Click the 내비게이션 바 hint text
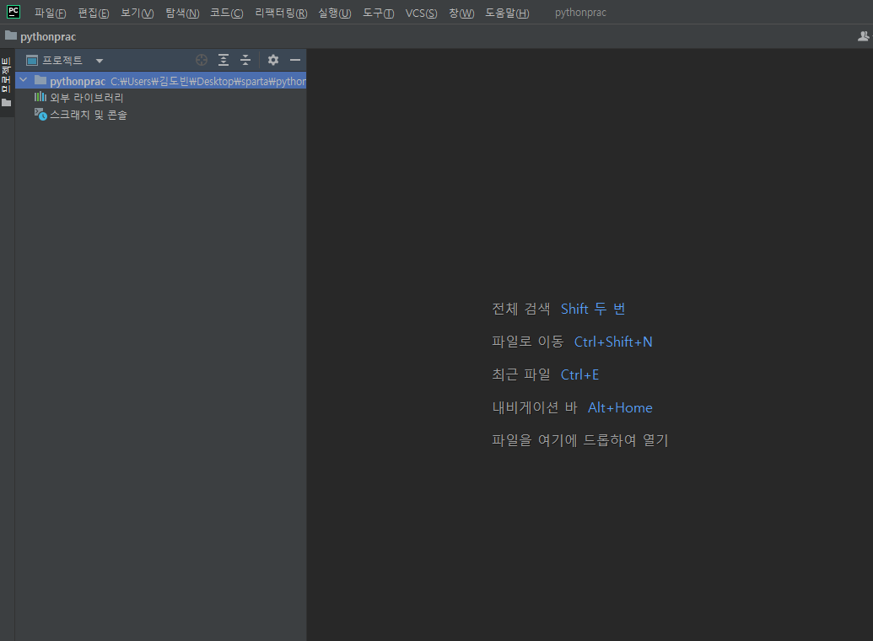This screenshot has height=641, width=873. (535, 407)
